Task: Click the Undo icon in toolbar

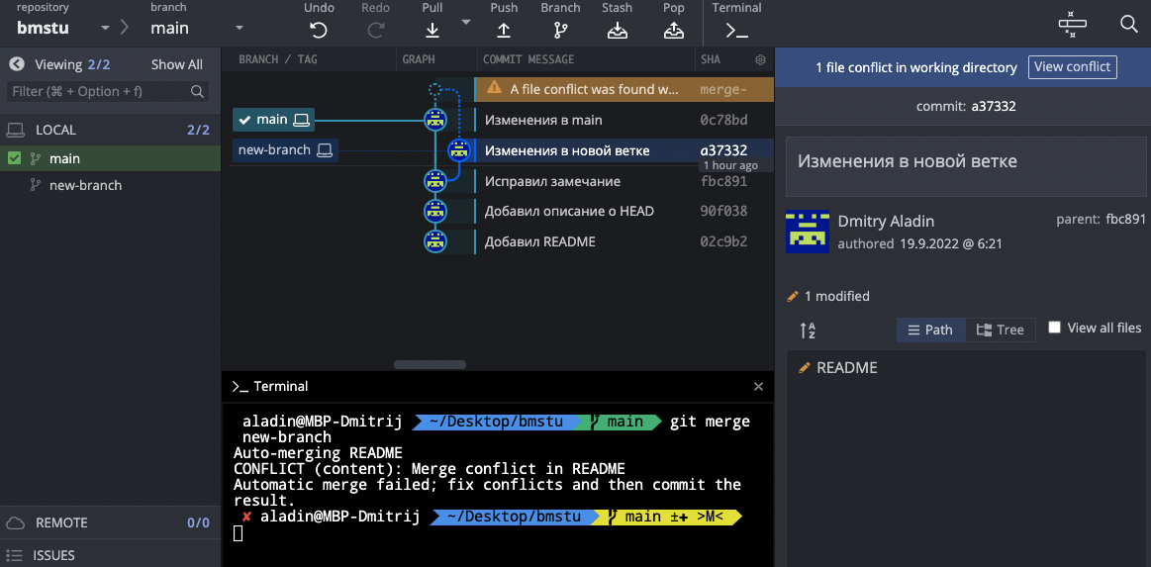Action: [x=319, y=29]
